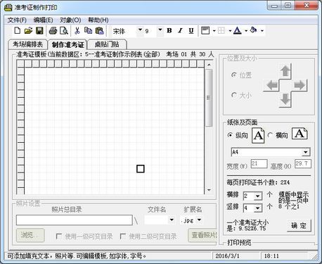Viewport: 322px width, 264px height.
Task: Open the 横排 count dropdown
Action: tap(258, 196)
